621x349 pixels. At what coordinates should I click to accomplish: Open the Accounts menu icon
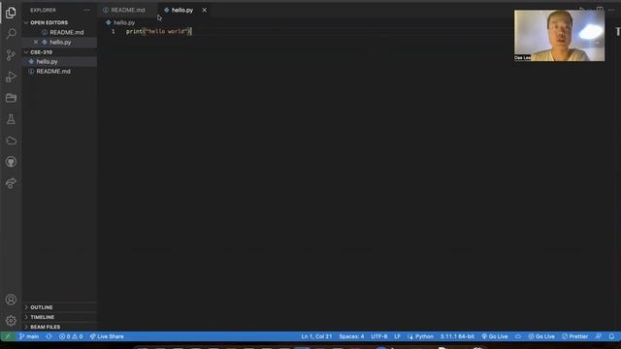coord(11,300)
